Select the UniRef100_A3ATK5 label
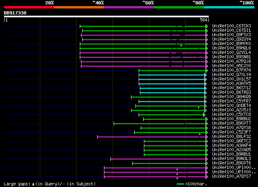 [231, 84]
